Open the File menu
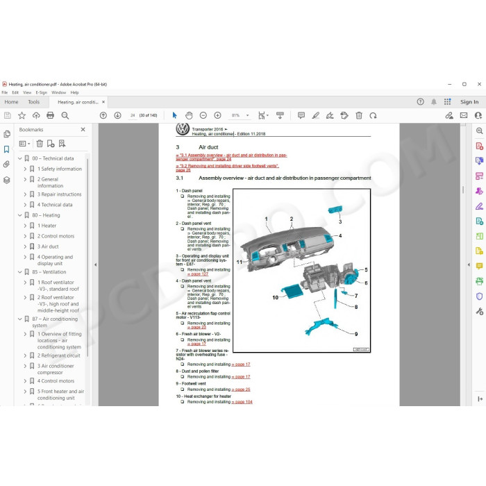This screenshot has width=486, height=486. [x=5, y=92]
